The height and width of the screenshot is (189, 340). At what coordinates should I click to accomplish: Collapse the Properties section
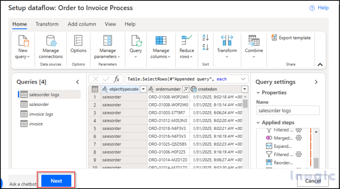[x=258, y=93]
